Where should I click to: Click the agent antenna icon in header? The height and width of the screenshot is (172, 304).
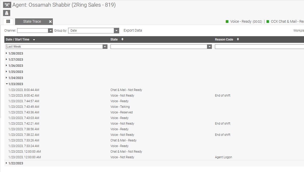[x=7, y=5]
